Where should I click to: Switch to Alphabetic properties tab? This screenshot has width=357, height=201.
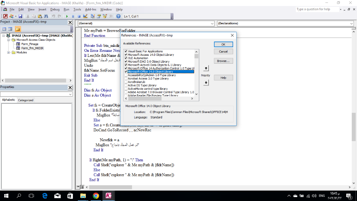click(x=9, y=100)
